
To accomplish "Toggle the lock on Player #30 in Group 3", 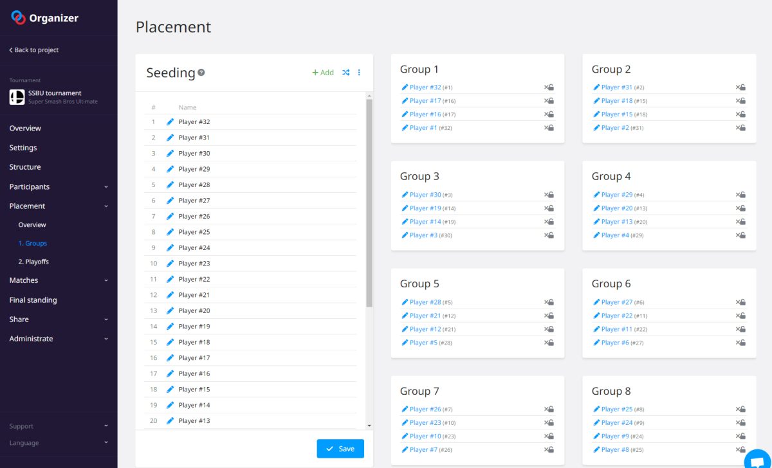I will pos(551,194).
